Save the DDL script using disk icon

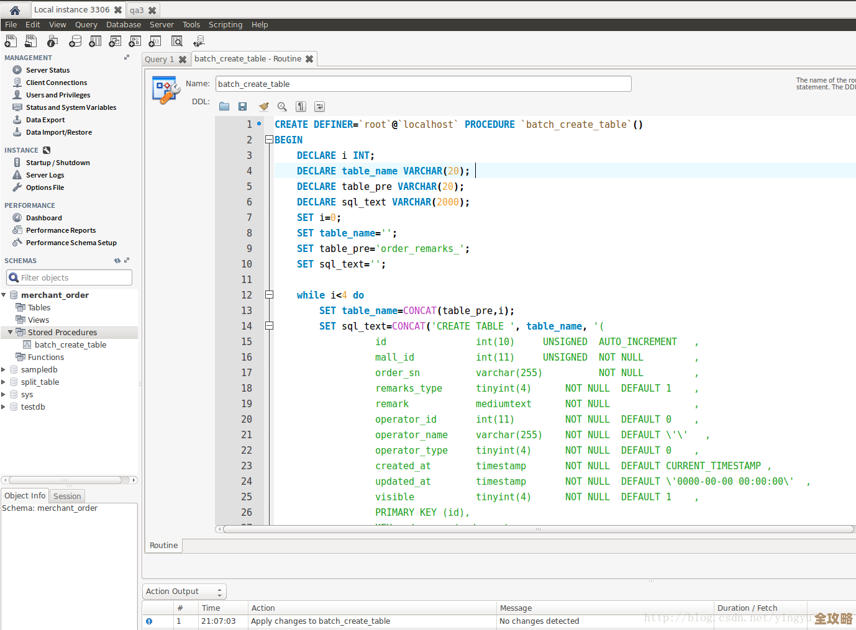click(243, 107)
